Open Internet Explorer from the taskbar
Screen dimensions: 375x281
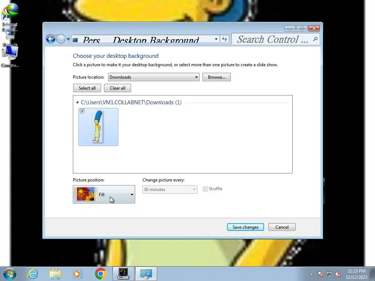33,274
